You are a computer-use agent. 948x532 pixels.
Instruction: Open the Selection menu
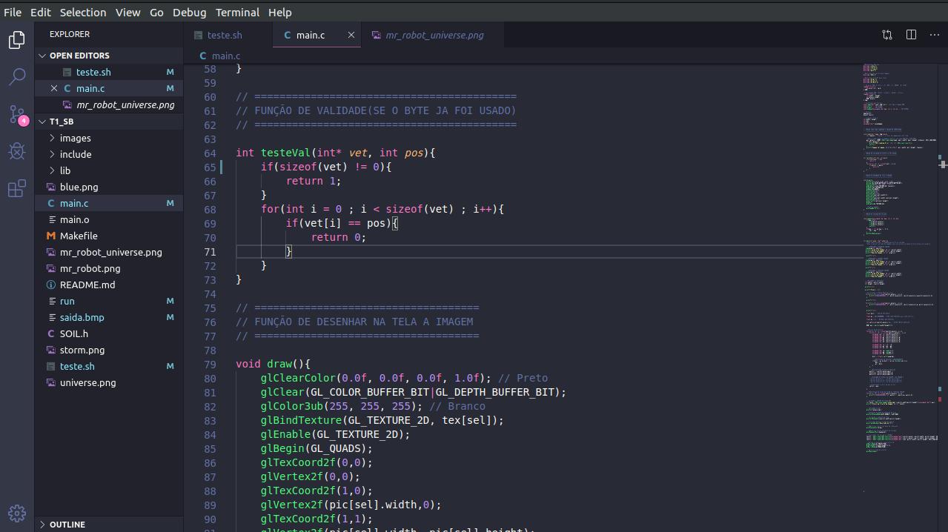83,13
